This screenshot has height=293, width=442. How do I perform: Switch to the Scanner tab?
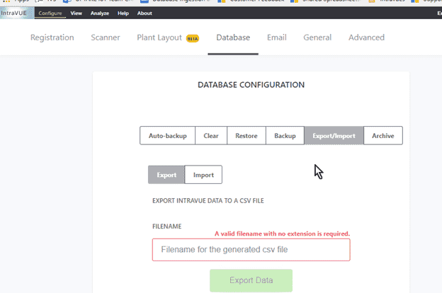(x=106, y=38)
